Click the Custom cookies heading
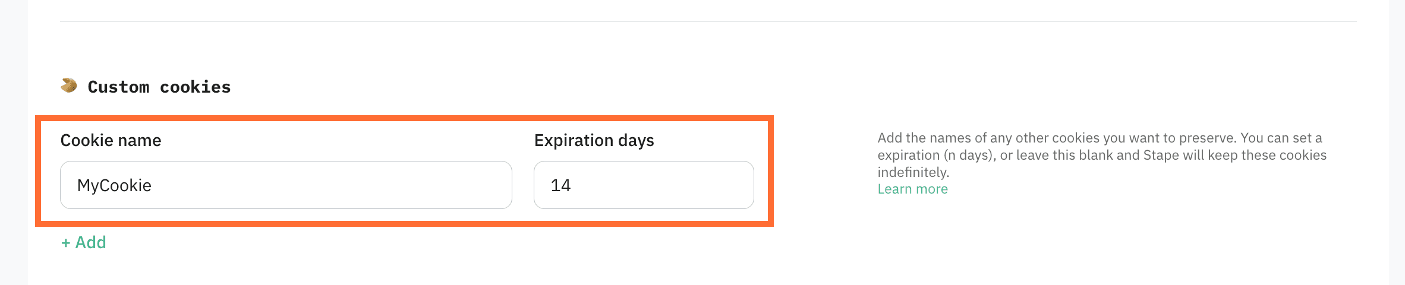This screenshot has width=1405, height=285. coord(159,87)
